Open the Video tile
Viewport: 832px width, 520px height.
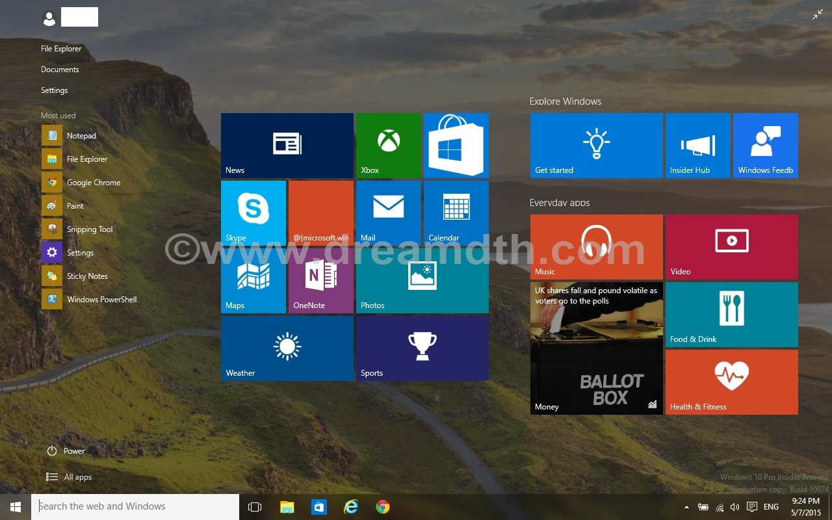click(x=732, y=247)
